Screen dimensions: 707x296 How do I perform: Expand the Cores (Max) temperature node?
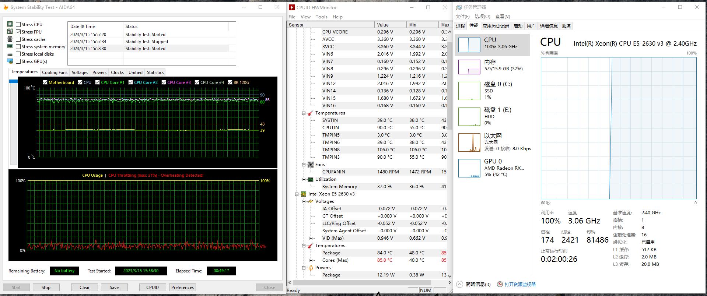tap(311, 260)
